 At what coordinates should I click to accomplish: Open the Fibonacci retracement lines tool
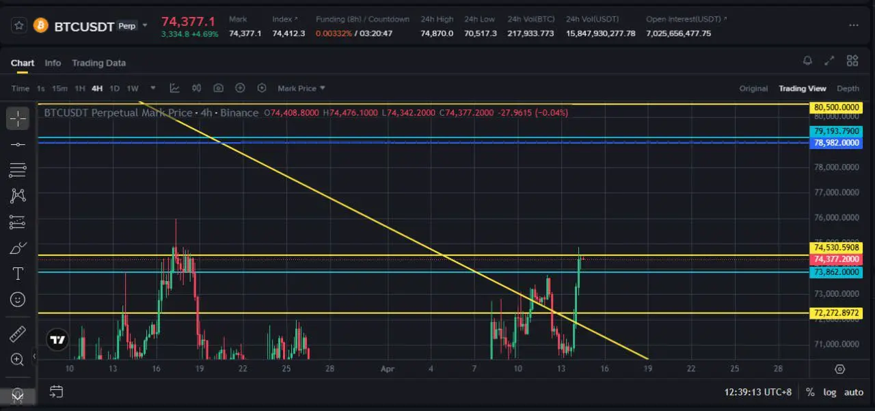[x=18, y=170]
